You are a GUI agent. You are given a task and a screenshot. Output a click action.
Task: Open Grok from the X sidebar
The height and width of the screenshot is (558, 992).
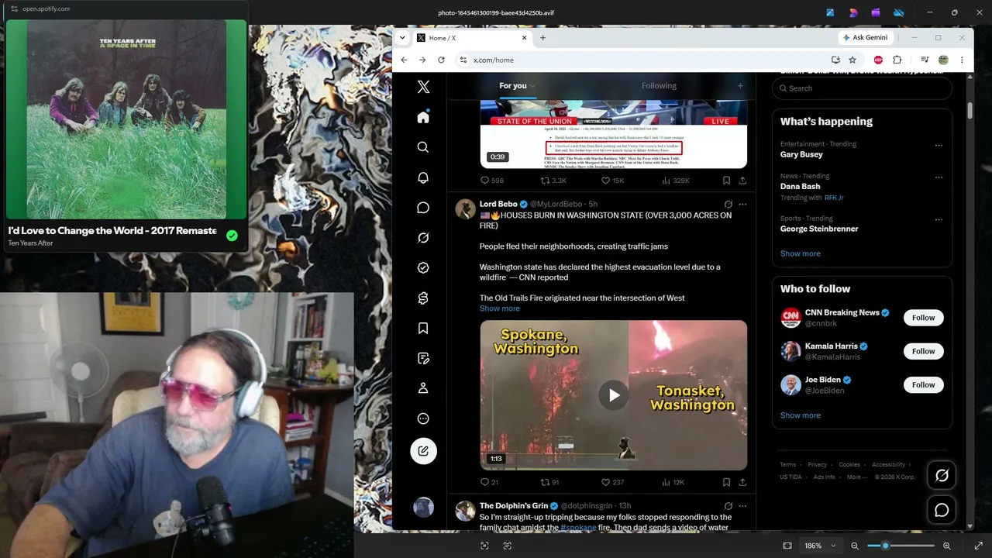point(423,238)
